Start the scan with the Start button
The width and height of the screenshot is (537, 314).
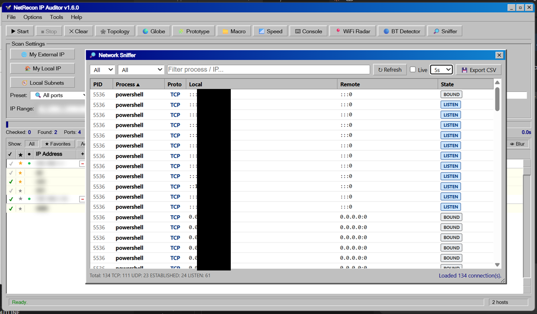[20, 31]
